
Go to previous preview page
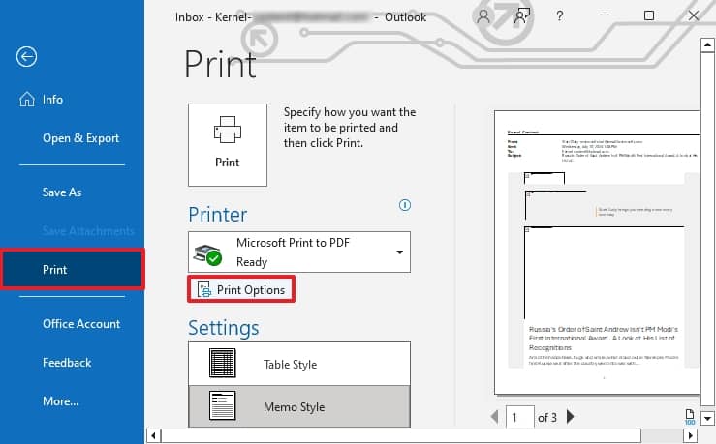[x=494, y=417]
